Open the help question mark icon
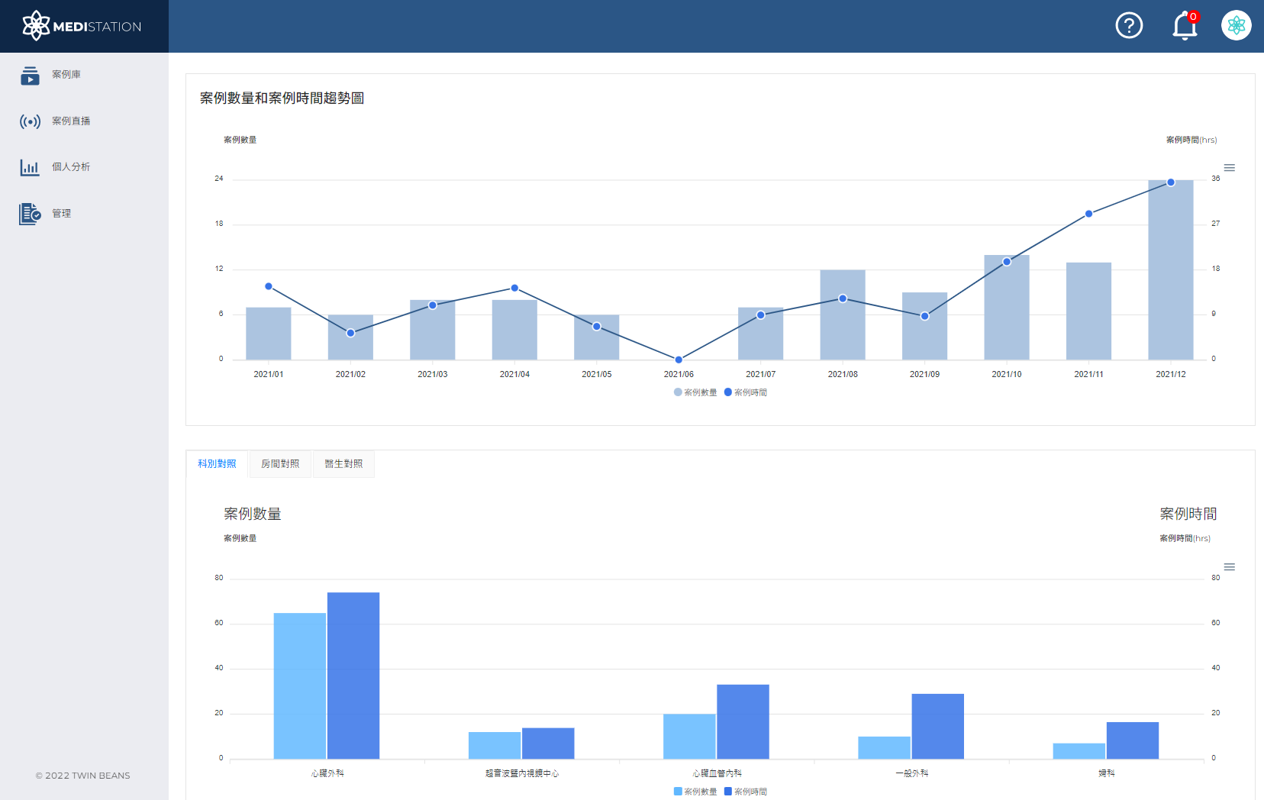This screenshot has height=800, width=1264. [x=1129, y=25]
